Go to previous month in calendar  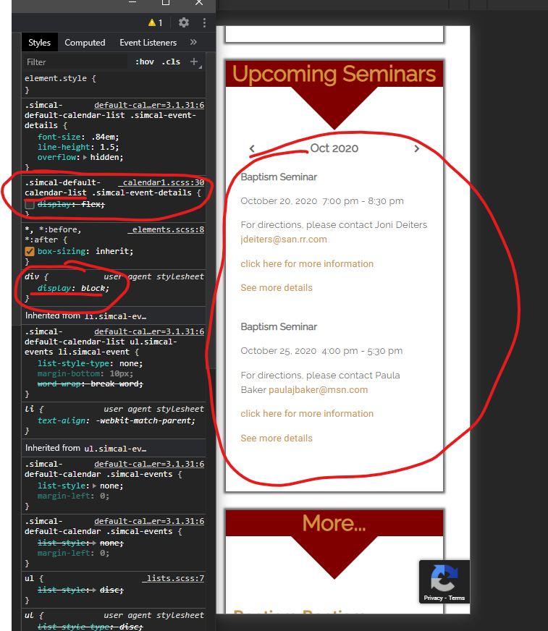pos(252,148)
